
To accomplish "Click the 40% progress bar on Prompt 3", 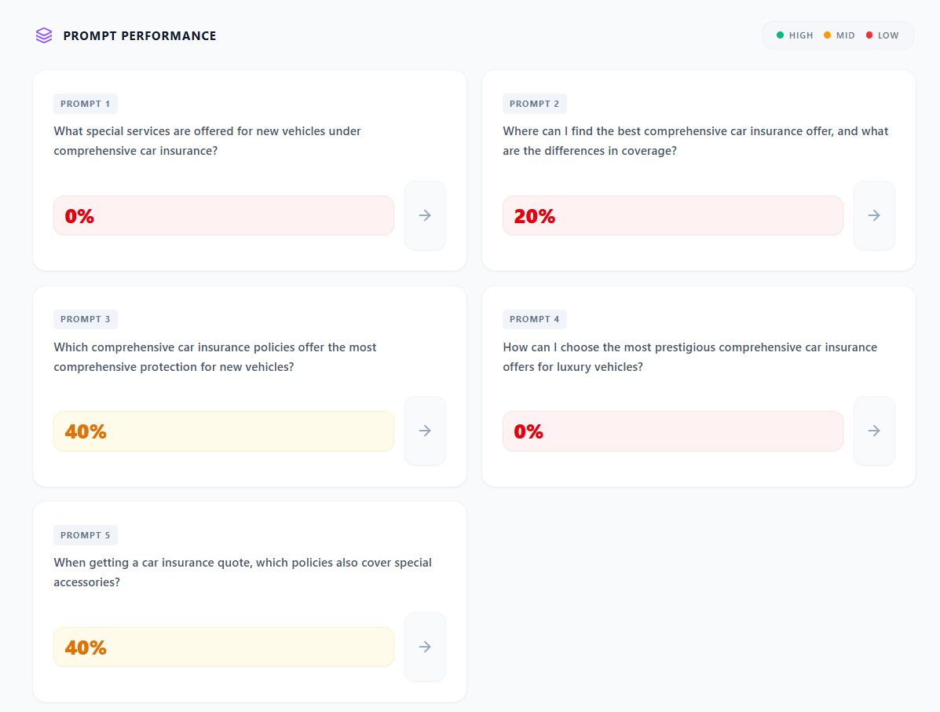I will [x=223, y=431].
